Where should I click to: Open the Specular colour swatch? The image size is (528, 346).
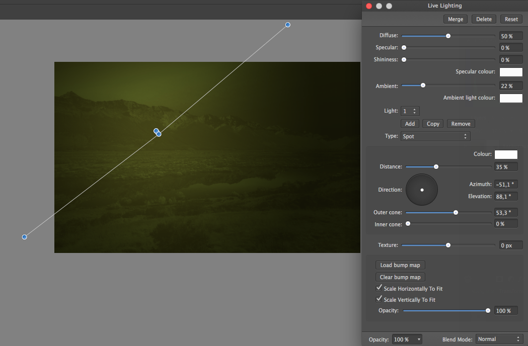tap(510, 72)
